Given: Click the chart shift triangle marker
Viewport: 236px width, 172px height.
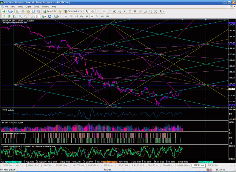Looking at the screenshot, I should point(182,20).
